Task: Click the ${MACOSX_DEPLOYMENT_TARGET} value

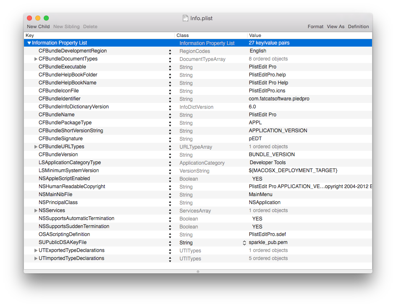Action: [293, 171]
